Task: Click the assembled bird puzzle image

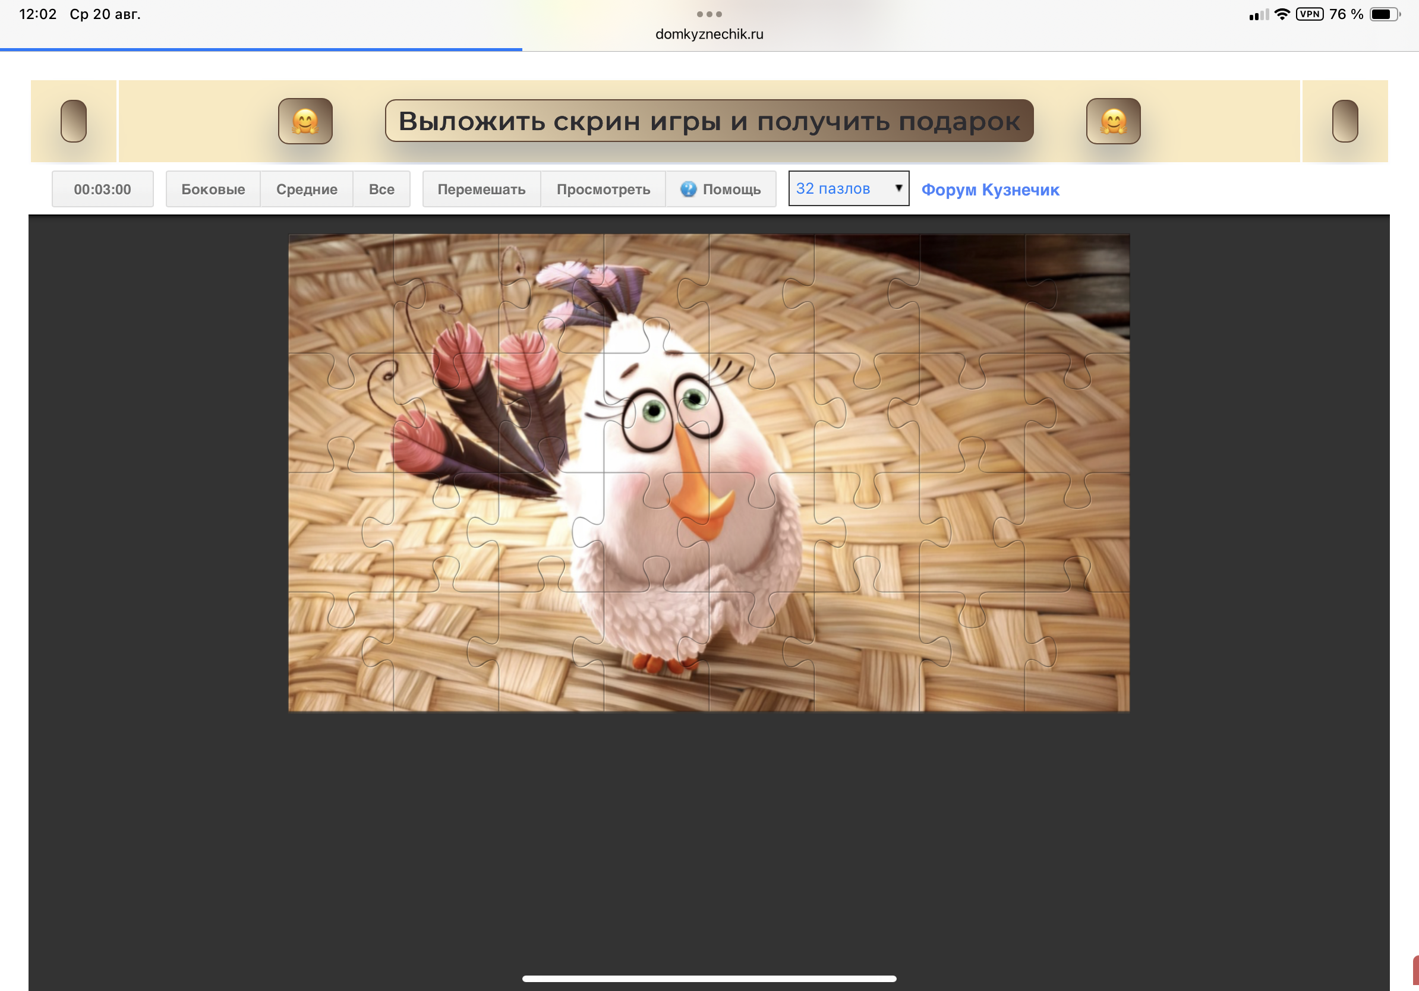Action: [x=709, y=473]
